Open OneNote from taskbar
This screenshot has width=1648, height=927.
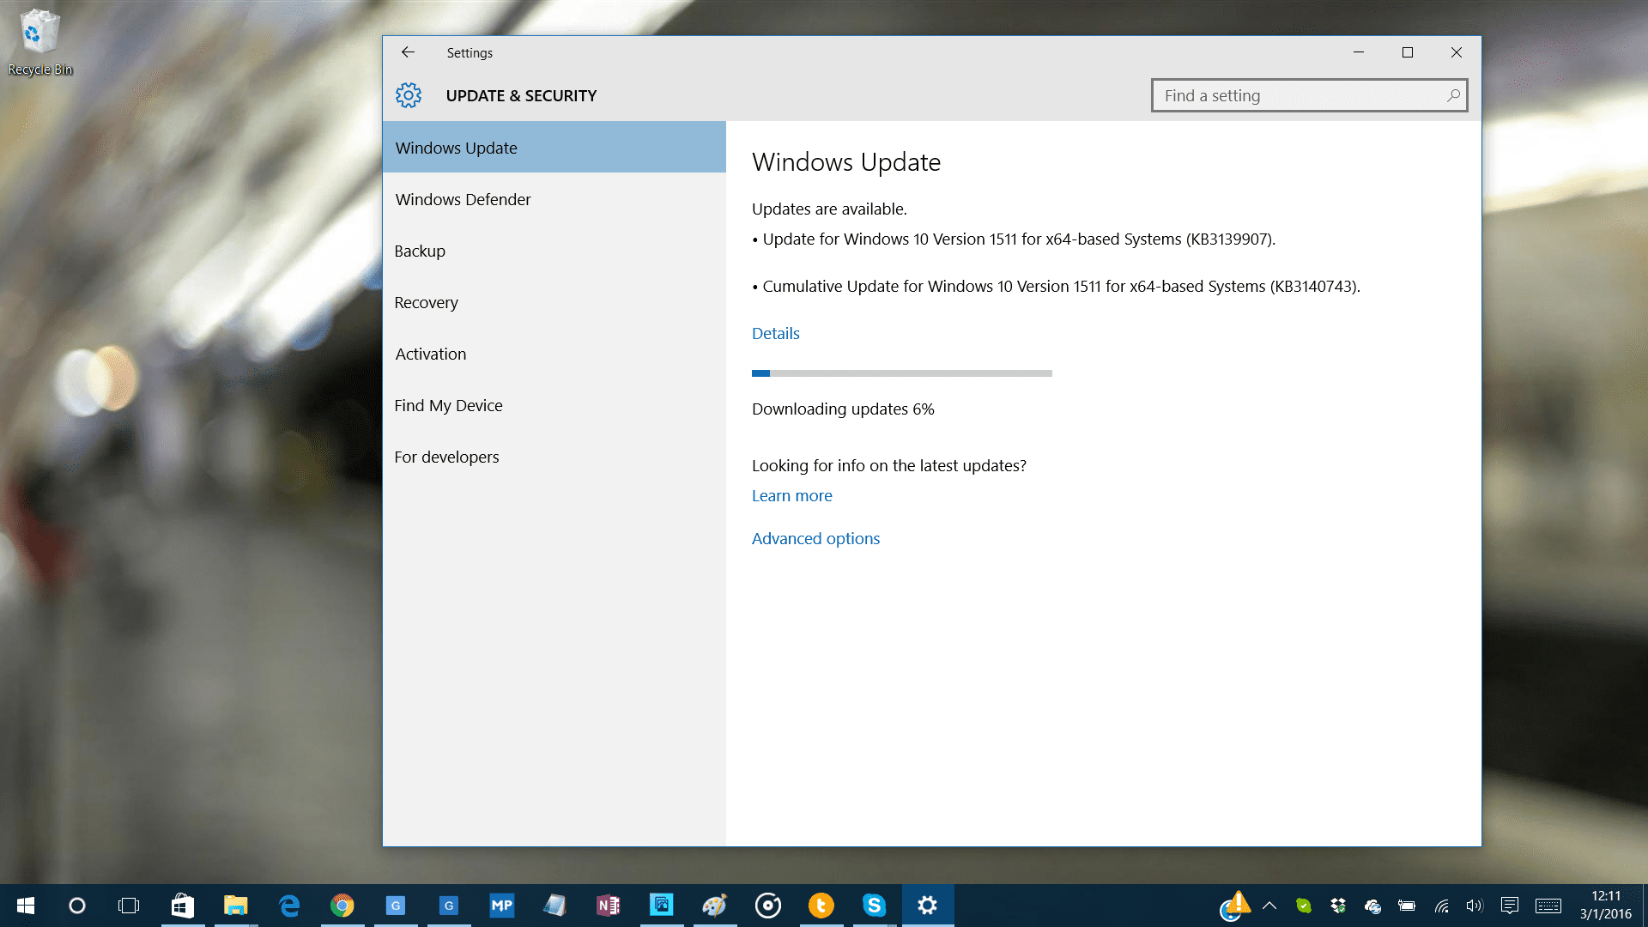609,906
